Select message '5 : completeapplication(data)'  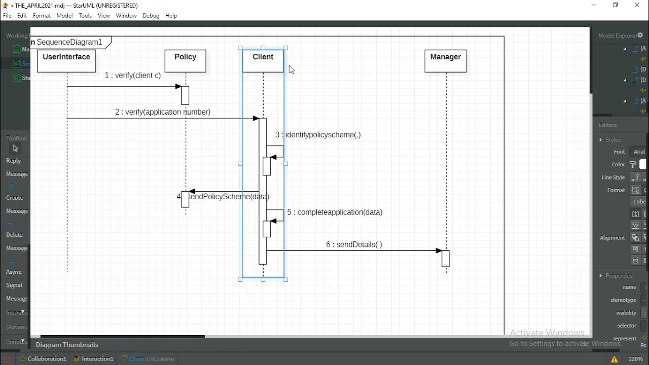click(335, 213)
